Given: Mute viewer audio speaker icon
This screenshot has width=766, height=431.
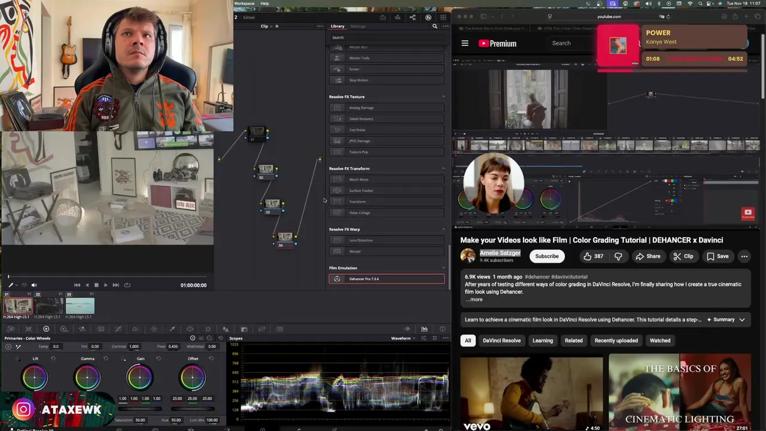Looking at the screenshot, I should tap(34, 285).
